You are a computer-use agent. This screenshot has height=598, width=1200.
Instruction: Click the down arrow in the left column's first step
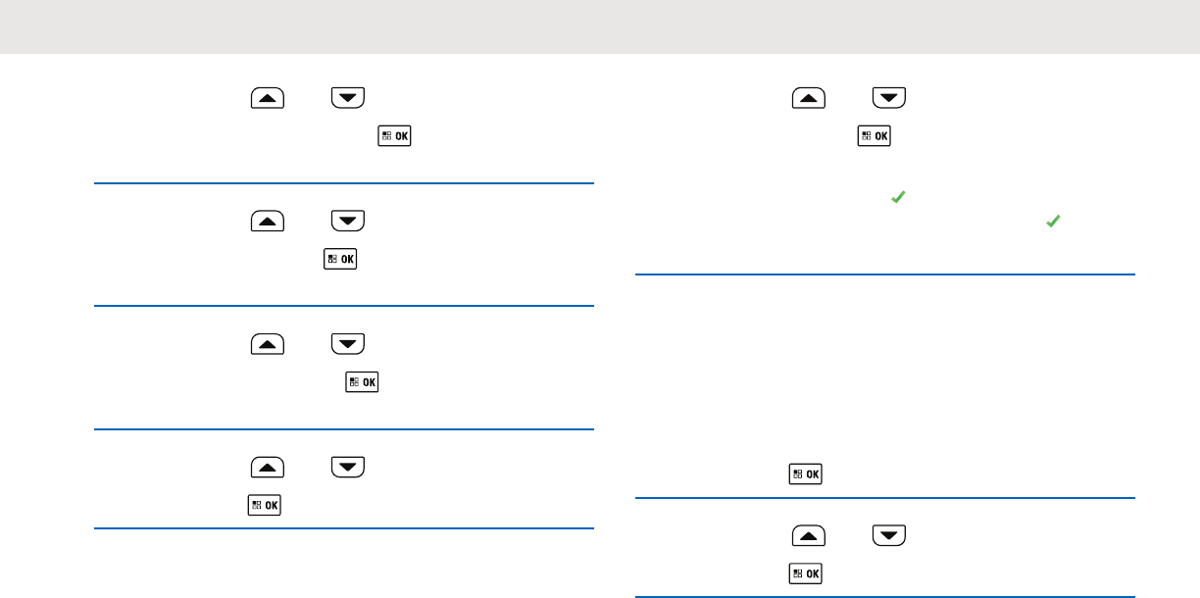click(348, 98)
